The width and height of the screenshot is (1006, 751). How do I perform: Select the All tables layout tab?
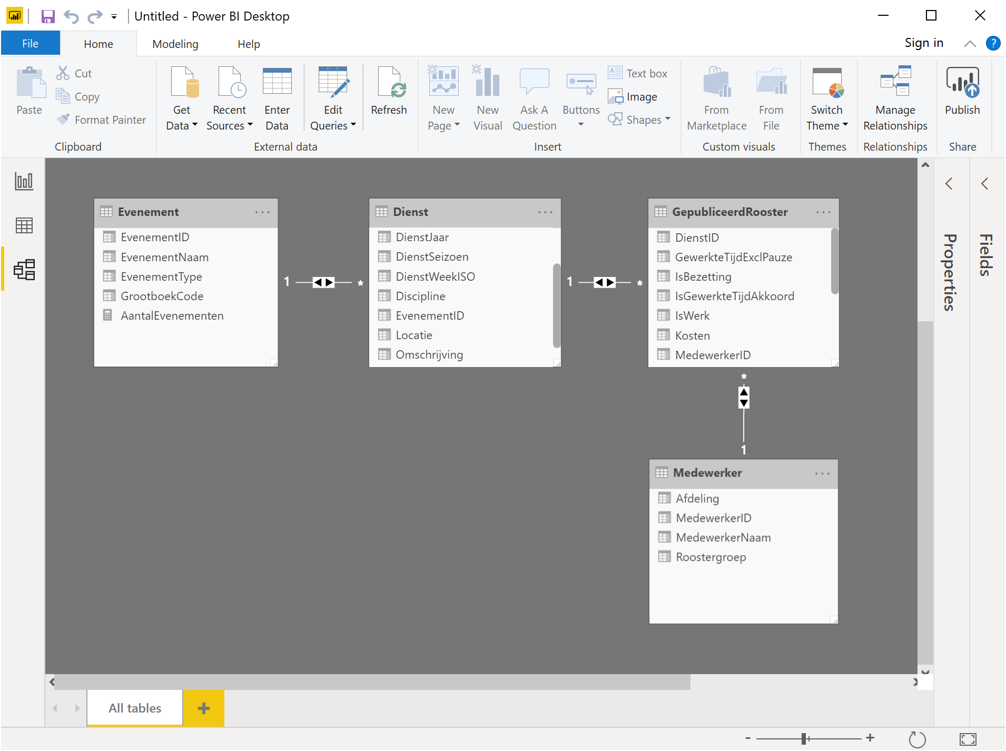(x=135, y=708)
